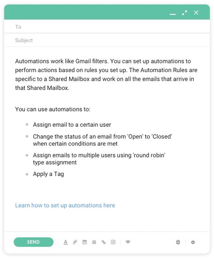Click the plus-in-square insert icon
The width and height of the screenshot is (214, 259).
pos(113,242)
